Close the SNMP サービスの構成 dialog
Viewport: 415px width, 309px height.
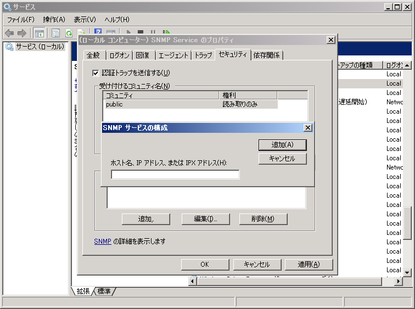click(308, 128)
